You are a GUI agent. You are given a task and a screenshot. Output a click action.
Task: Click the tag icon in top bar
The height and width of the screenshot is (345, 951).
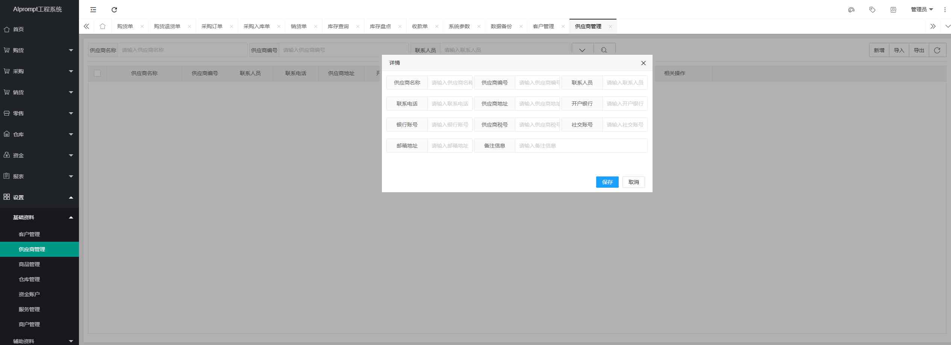[x=872, y=10]
